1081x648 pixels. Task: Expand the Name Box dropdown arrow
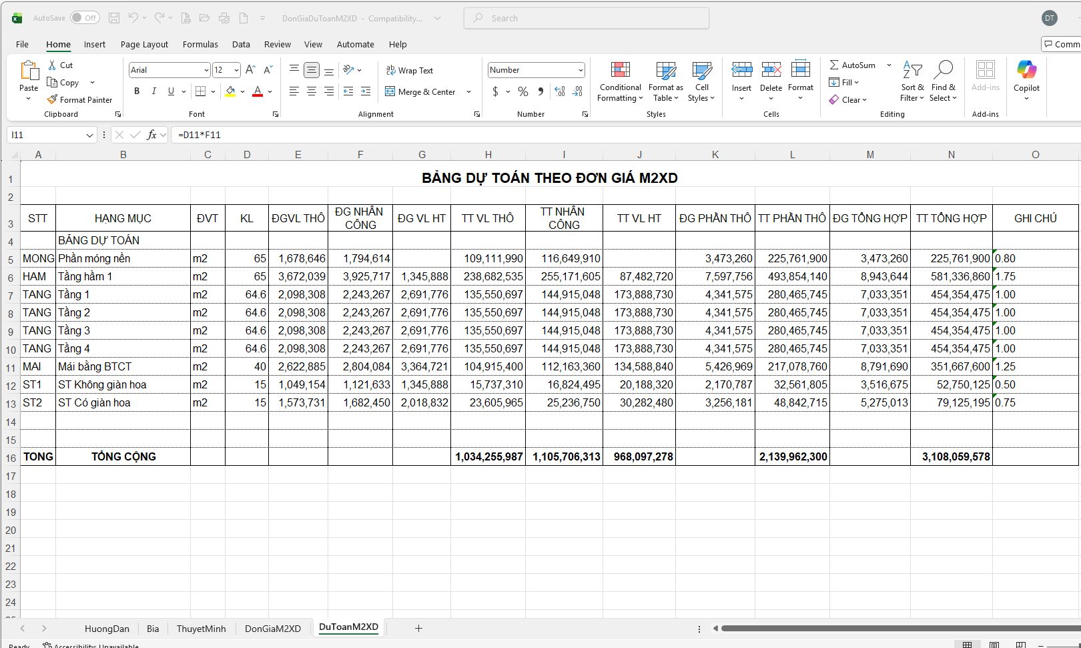click(90, 135)
